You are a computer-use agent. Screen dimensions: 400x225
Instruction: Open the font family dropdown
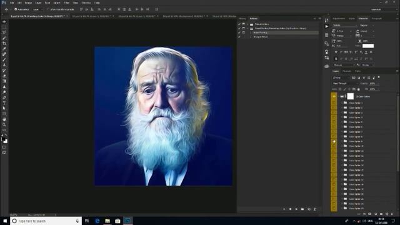tap(345, 25)
